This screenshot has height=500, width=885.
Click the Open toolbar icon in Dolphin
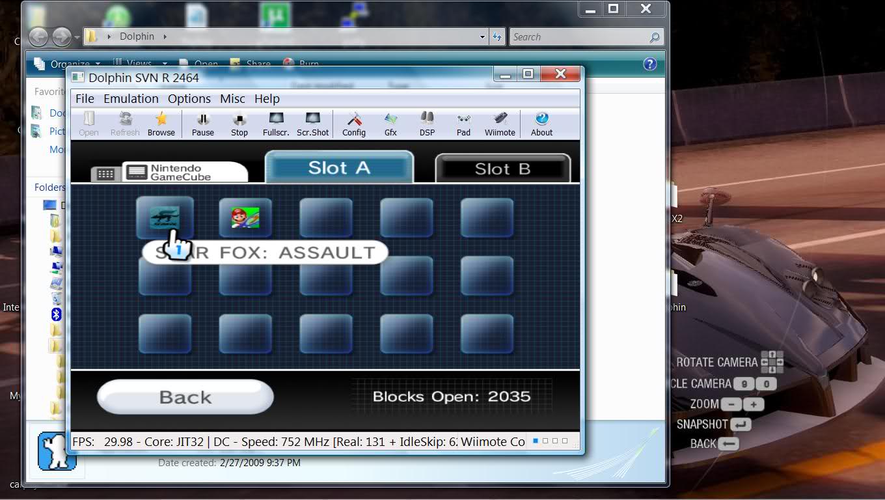point(88,124)
